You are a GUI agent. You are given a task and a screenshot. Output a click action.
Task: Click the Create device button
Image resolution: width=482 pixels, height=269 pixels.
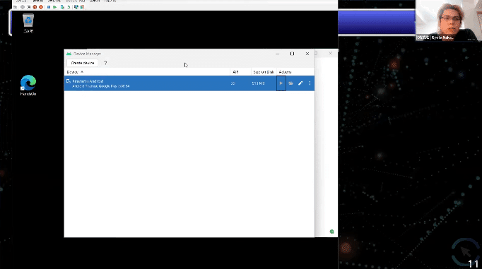pyautogui.click(x=83, y=63)
